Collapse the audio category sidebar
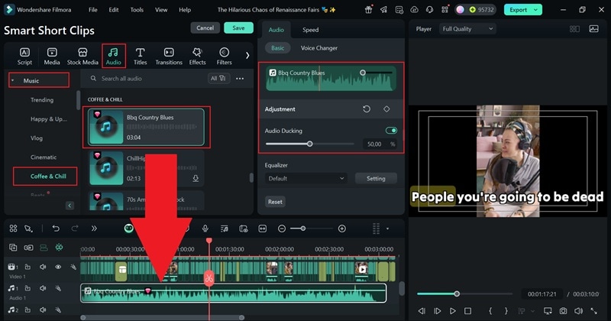Screen dimensions: 611x321 click(70, 205)
